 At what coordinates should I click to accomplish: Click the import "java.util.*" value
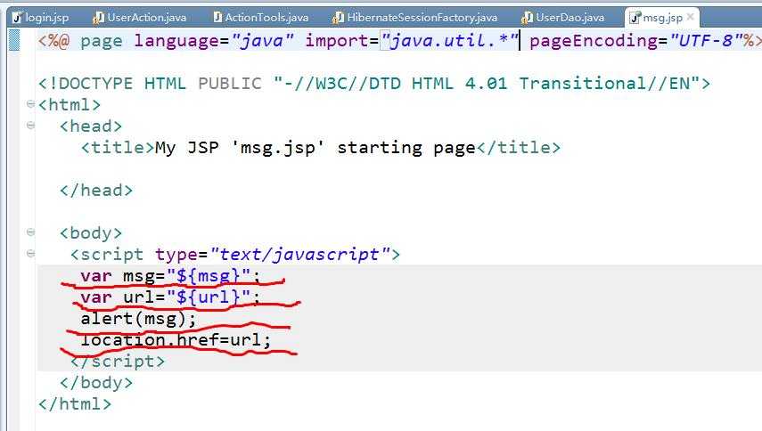click(450, 41)
